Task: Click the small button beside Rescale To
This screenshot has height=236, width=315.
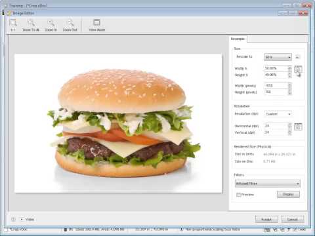Action: (297, 57)
